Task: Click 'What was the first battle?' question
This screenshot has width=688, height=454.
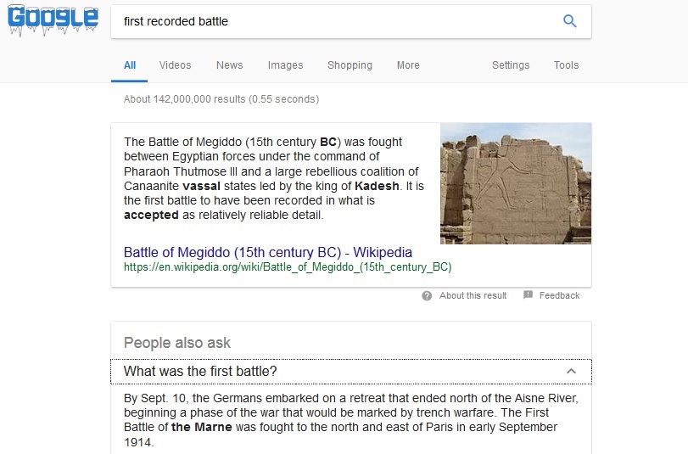Action: (x=201, y=372)
